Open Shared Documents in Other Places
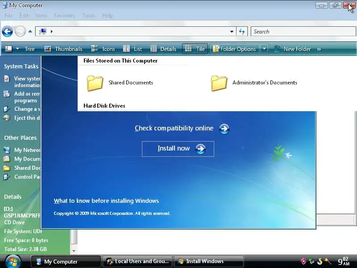 [27, 168]
